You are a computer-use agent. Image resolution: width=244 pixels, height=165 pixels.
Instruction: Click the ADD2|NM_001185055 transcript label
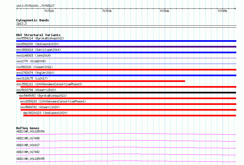(30, 159)
